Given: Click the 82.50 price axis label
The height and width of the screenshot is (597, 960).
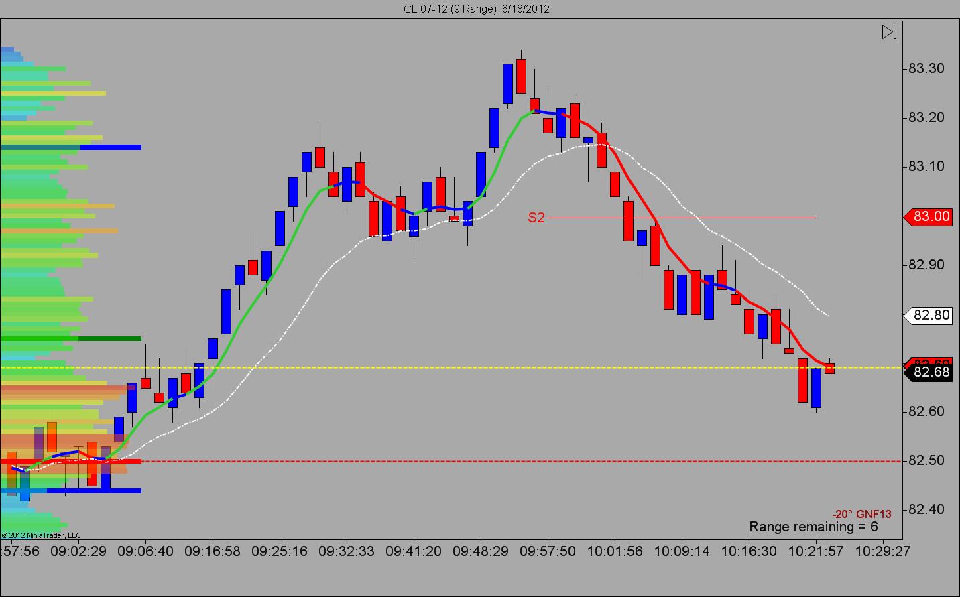Looking at the screenshot, I should click(926, 460).
